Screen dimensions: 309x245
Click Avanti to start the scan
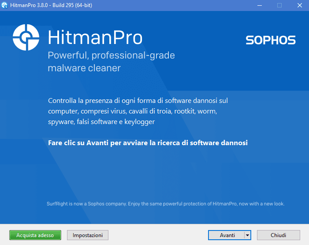click(227, 235)
